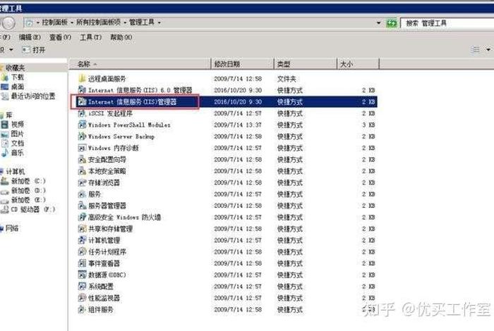494x331 pixels.
Task: Open the CD 驱动器 (F:) drive
Action: 33,209
